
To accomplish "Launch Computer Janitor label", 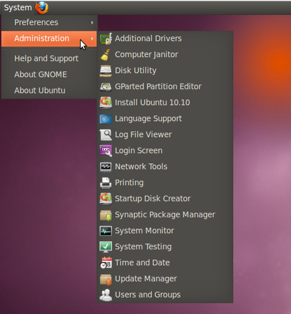I will point(146,54).
